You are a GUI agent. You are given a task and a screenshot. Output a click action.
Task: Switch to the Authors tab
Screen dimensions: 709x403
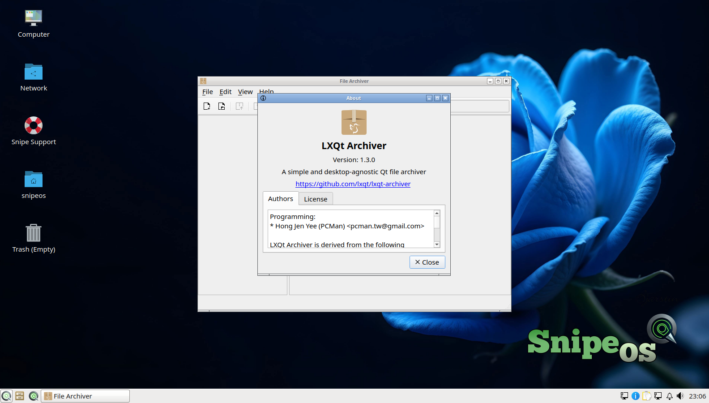pyautogui.click(x=281, y=199)
